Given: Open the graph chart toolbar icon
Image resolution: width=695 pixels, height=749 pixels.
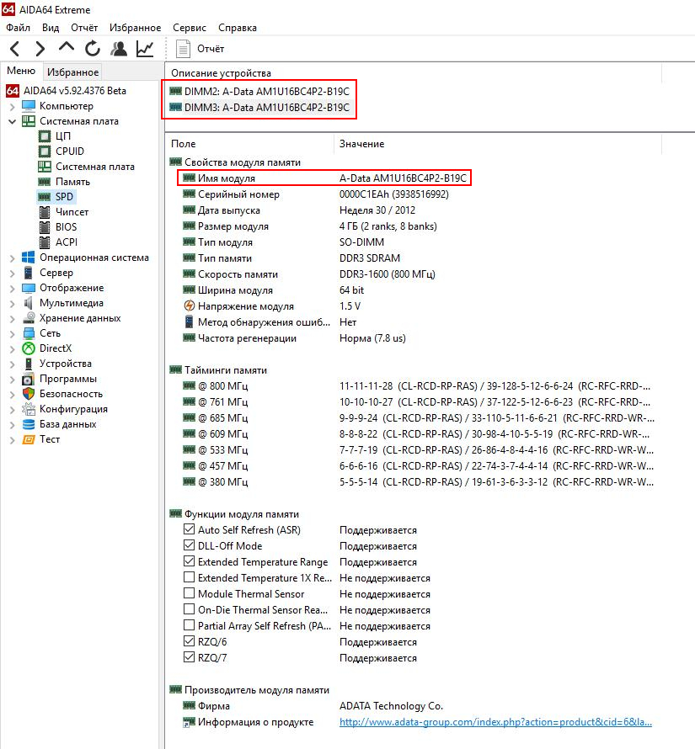Looking at the screenshot, I should (x=145, y=49).
